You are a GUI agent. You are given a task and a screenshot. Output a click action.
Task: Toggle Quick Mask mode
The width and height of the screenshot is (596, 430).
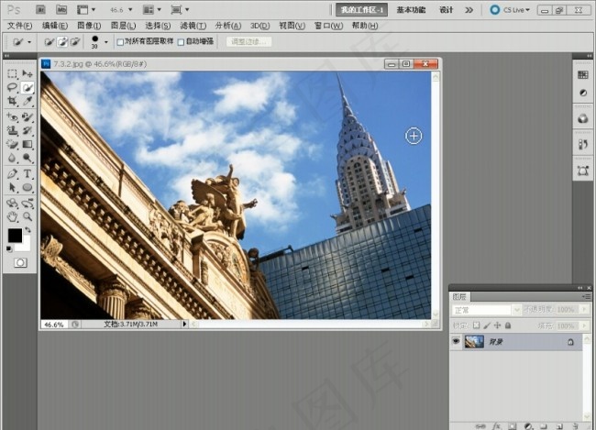click(x=20, y=263)
